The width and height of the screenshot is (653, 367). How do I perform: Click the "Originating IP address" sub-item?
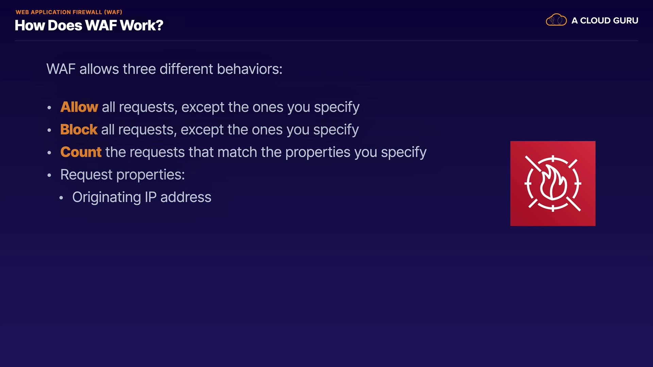click(141, 197)
